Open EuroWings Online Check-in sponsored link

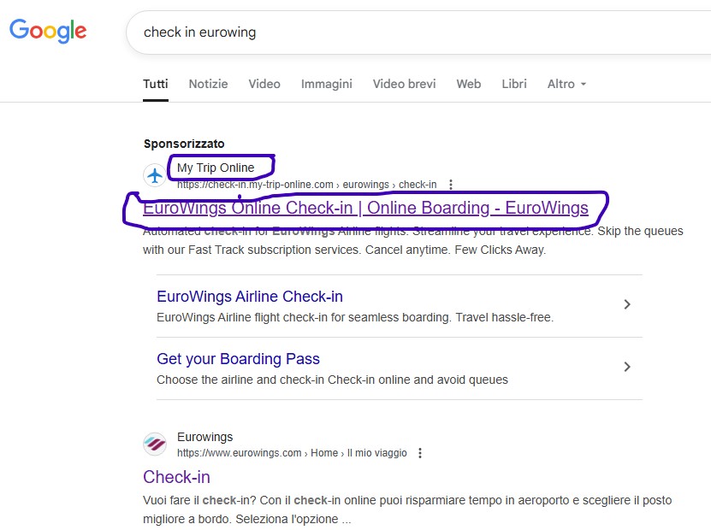(365, 208)
